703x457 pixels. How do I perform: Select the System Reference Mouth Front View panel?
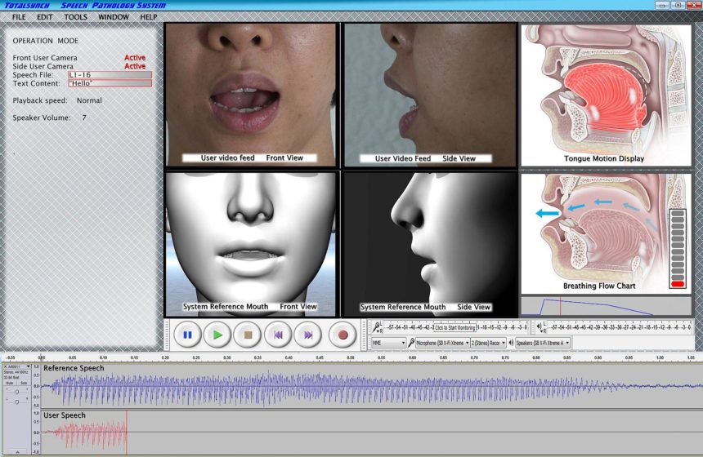point(251,244)
